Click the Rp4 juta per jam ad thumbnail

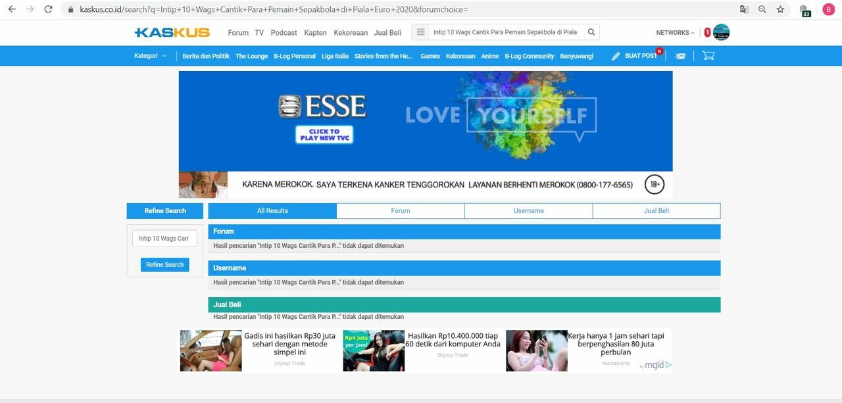click(374, 351)
